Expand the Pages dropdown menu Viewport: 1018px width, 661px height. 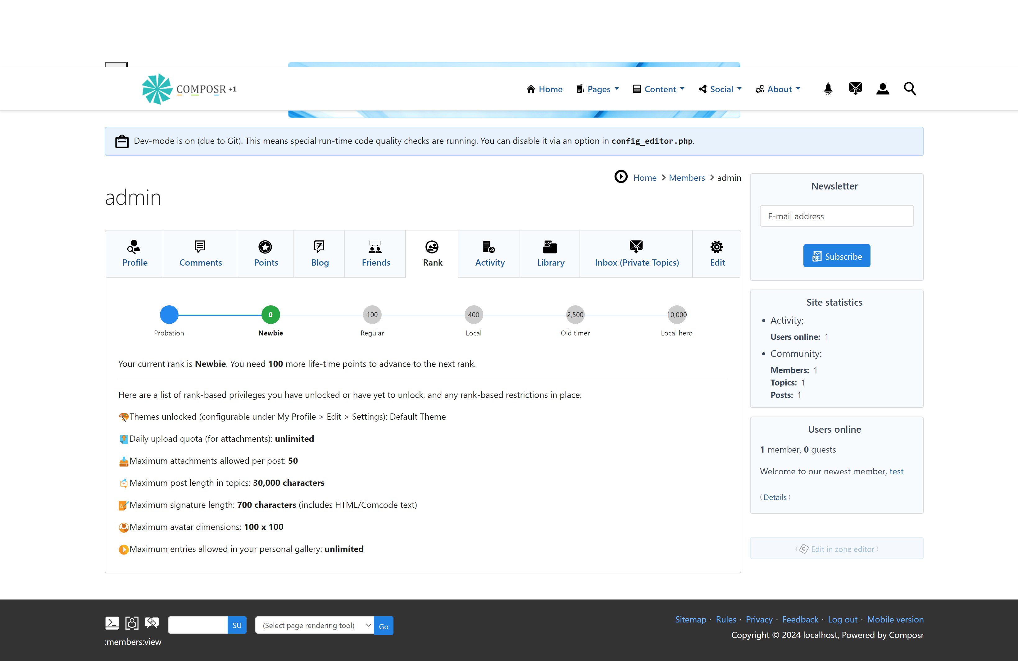coord(598,89)
